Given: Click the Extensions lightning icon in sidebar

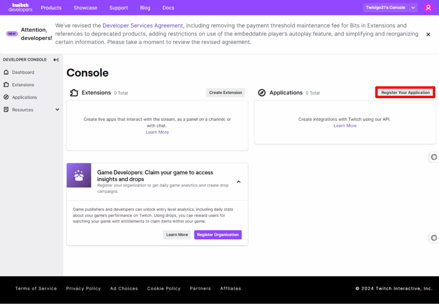Looking at the screenshot, I should coord(6,84).
